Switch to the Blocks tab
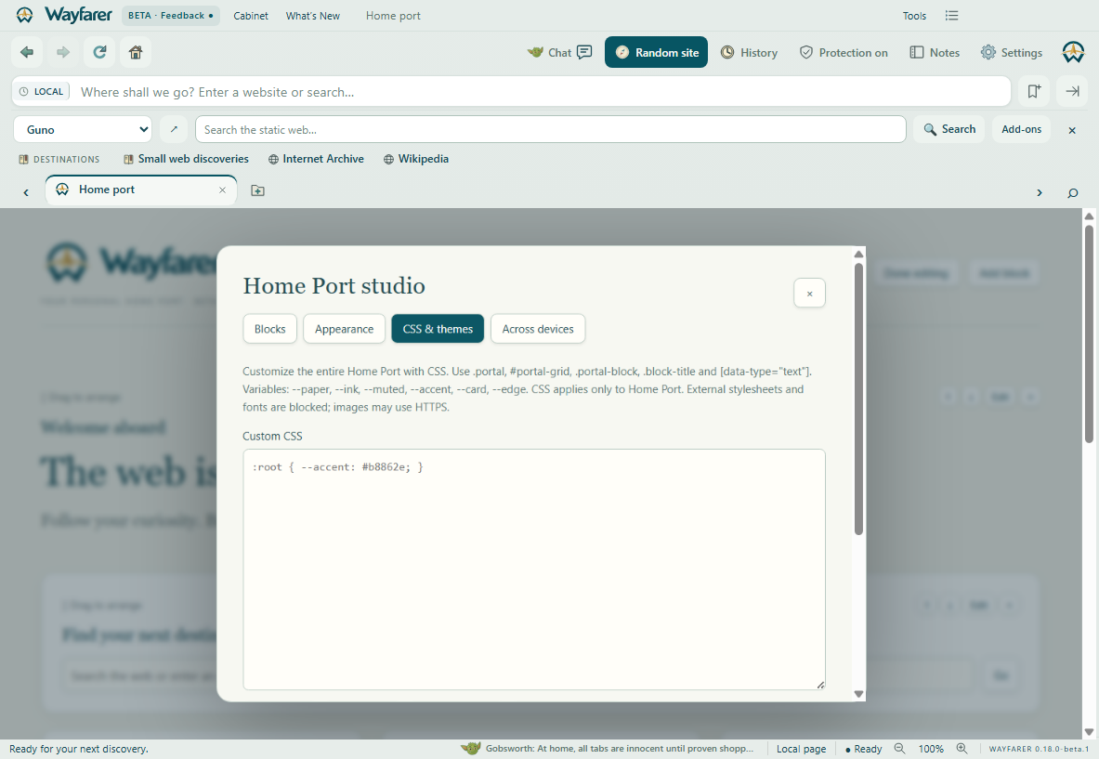This screenshot has height=759, width=1099. pyautogui.click(x=269, y=329)
